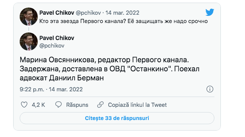The width and height of the screenshot is (245, 137).
Task: Open the second Pavel Chikov avatar photo
Action: coord(29,42)
